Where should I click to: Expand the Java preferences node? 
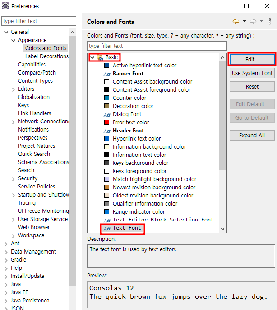(x=6, y=285)
